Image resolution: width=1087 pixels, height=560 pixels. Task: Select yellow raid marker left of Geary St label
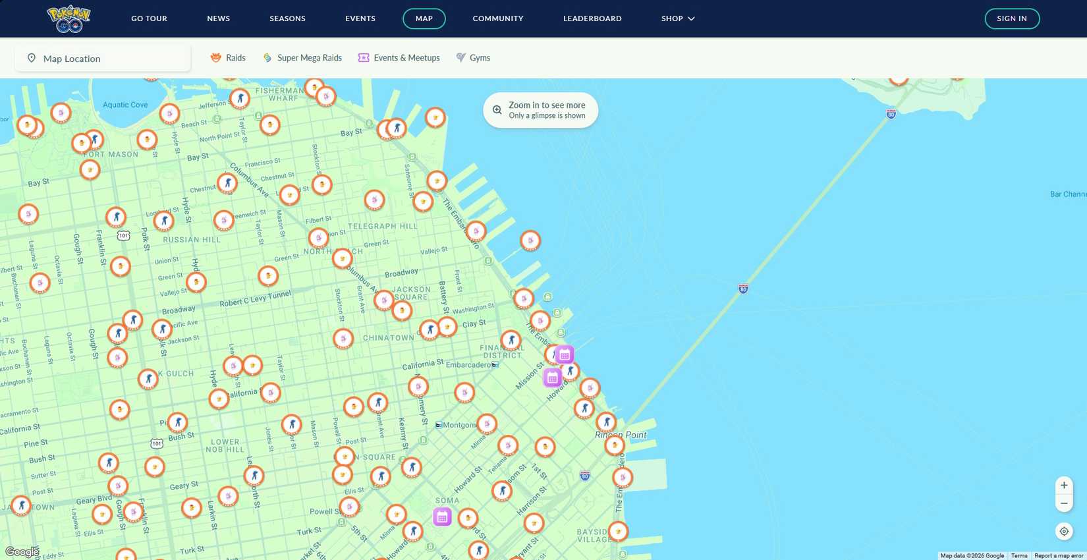click(x=155, y=467)
